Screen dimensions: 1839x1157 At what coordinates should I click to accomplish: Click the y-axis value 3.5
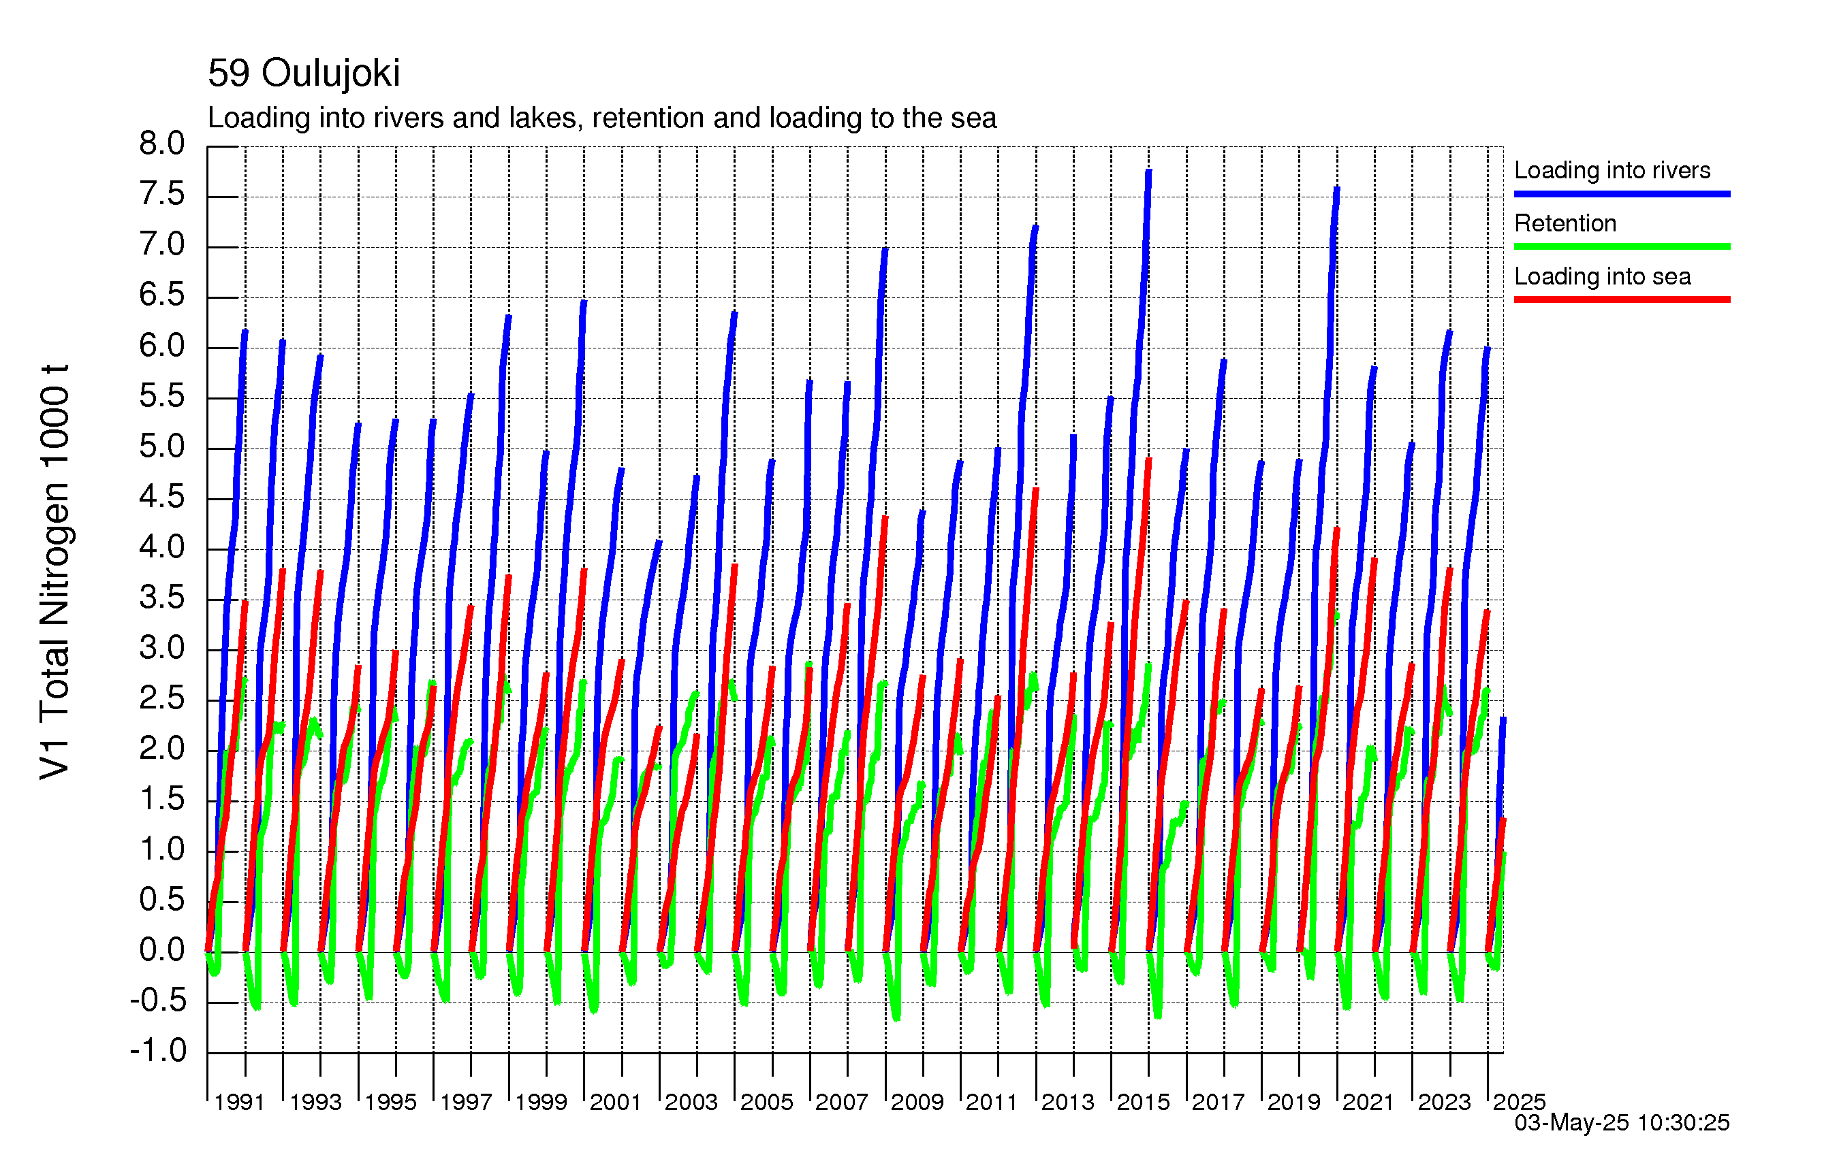pyautogui.click(x=162, y=598)
